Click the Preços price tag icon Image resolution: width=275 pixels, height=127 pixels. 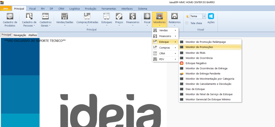(x=119, y=17)
